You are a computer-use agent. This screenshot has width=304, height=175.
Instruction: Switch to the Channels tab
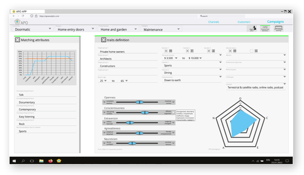click(x=213, y=22)
